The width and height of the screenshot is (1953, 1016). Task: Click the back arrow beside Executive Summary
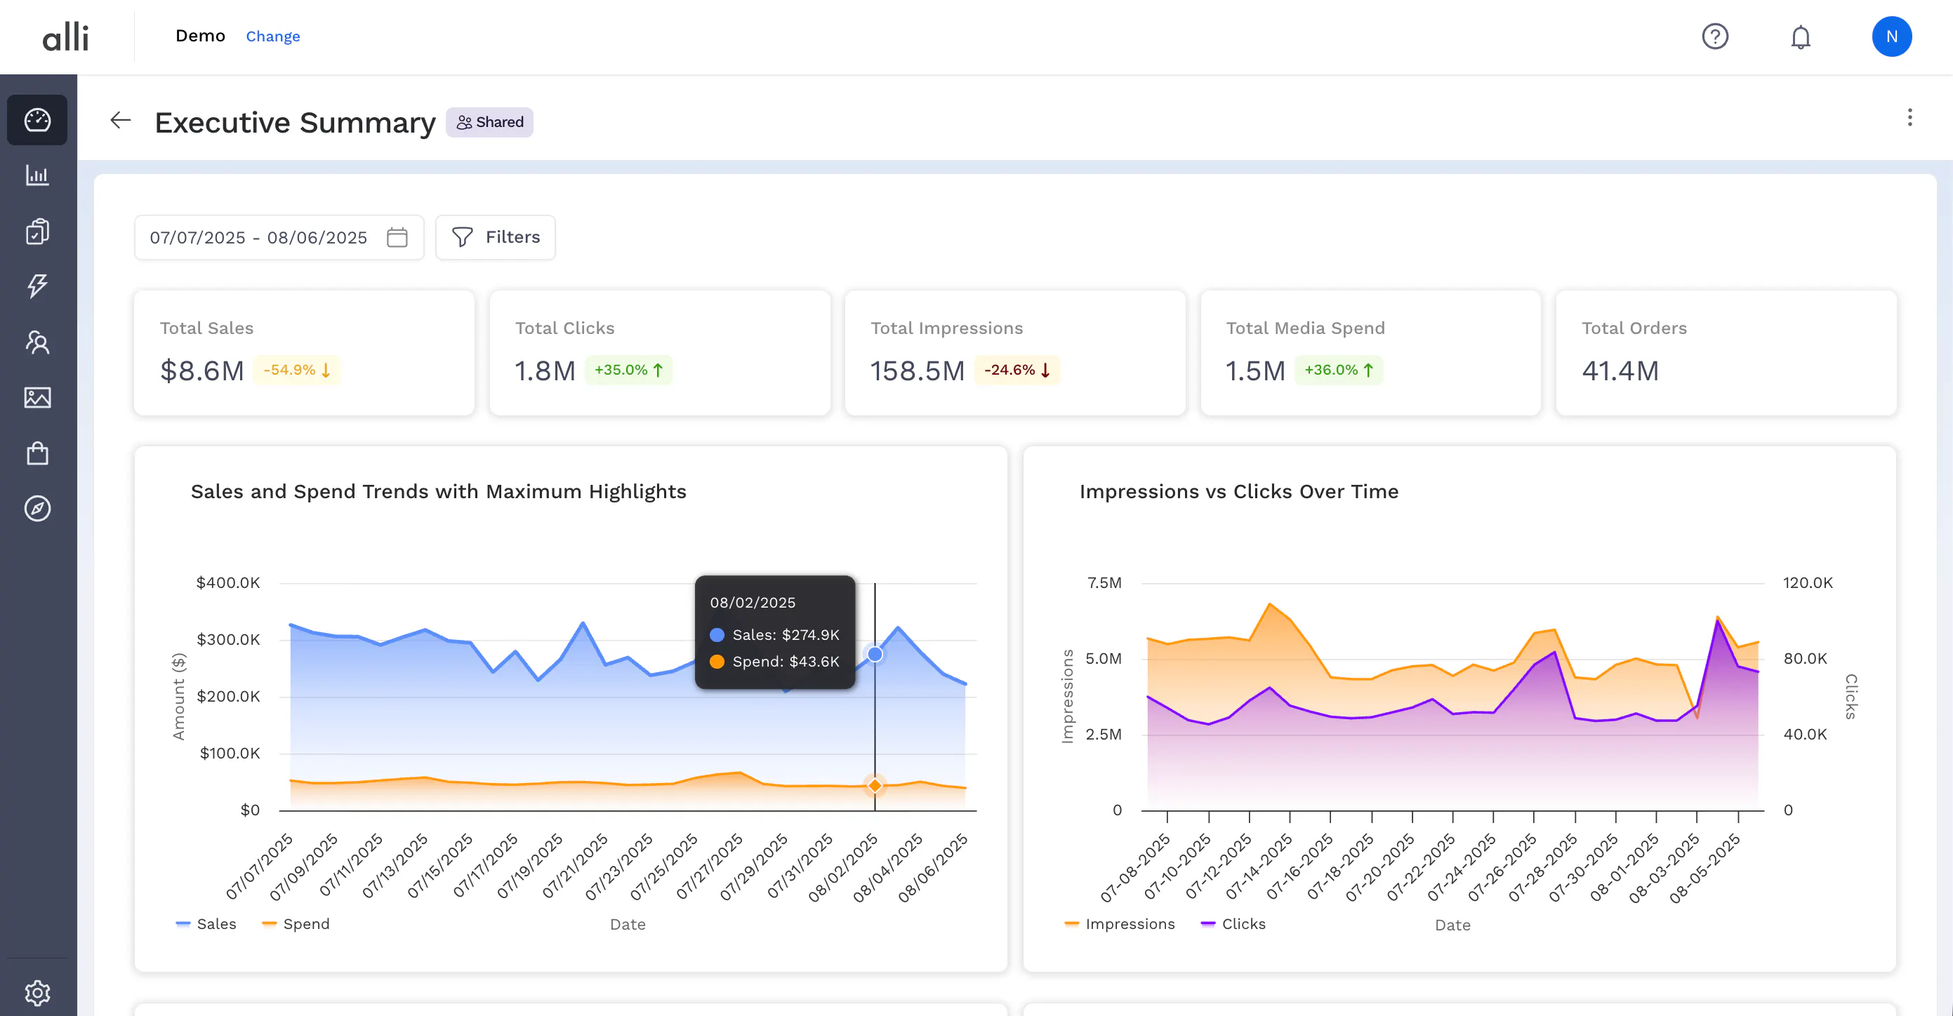pos(121,121)
